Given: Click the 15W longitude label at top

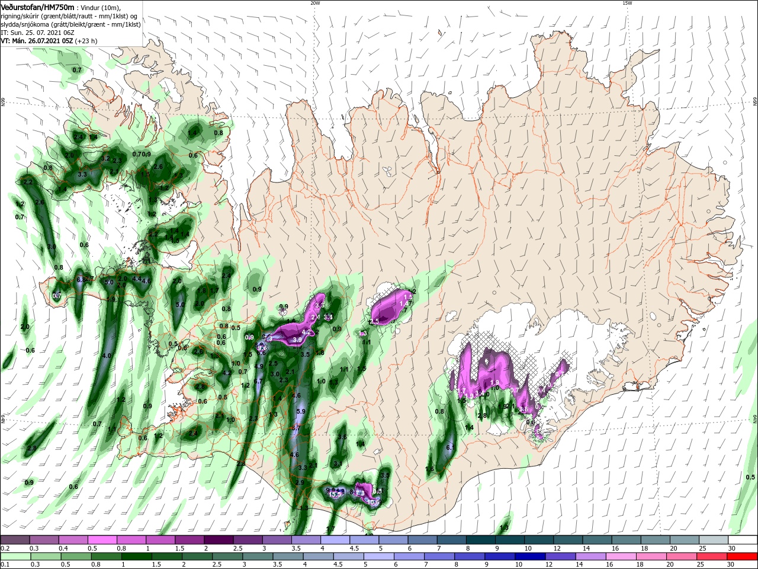Looking at the screenshot, I should (627, 3).
